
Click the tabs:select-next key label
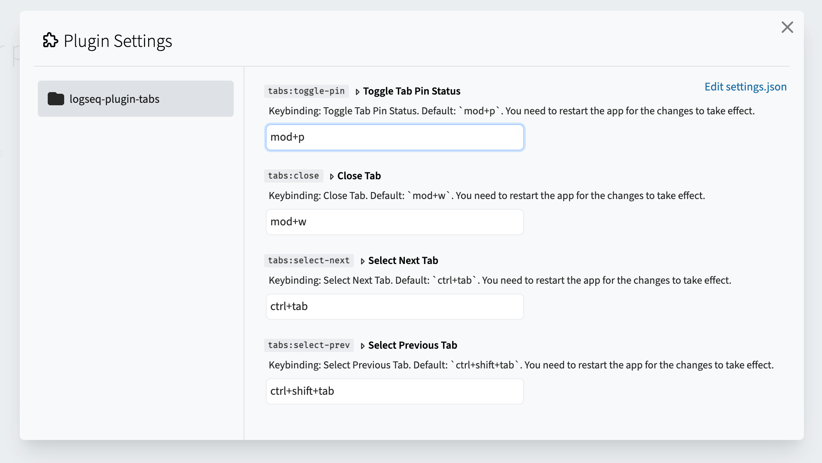pyautogui.click(x=309, y=260)
